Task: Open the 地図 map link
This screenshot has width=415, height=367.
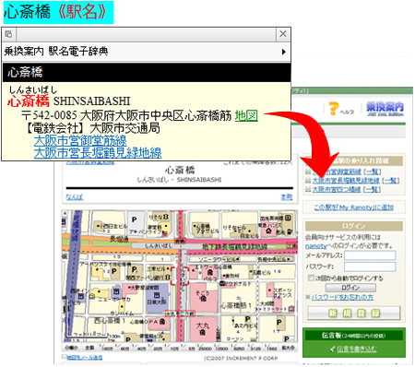Action: click(246, 116)
